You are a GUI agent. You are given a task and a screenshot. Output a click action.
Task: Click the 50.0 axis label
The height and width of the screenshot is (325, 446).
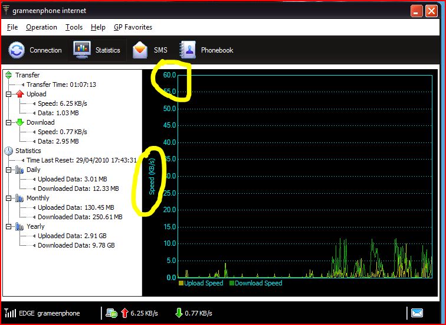click(x=169, y=109)
